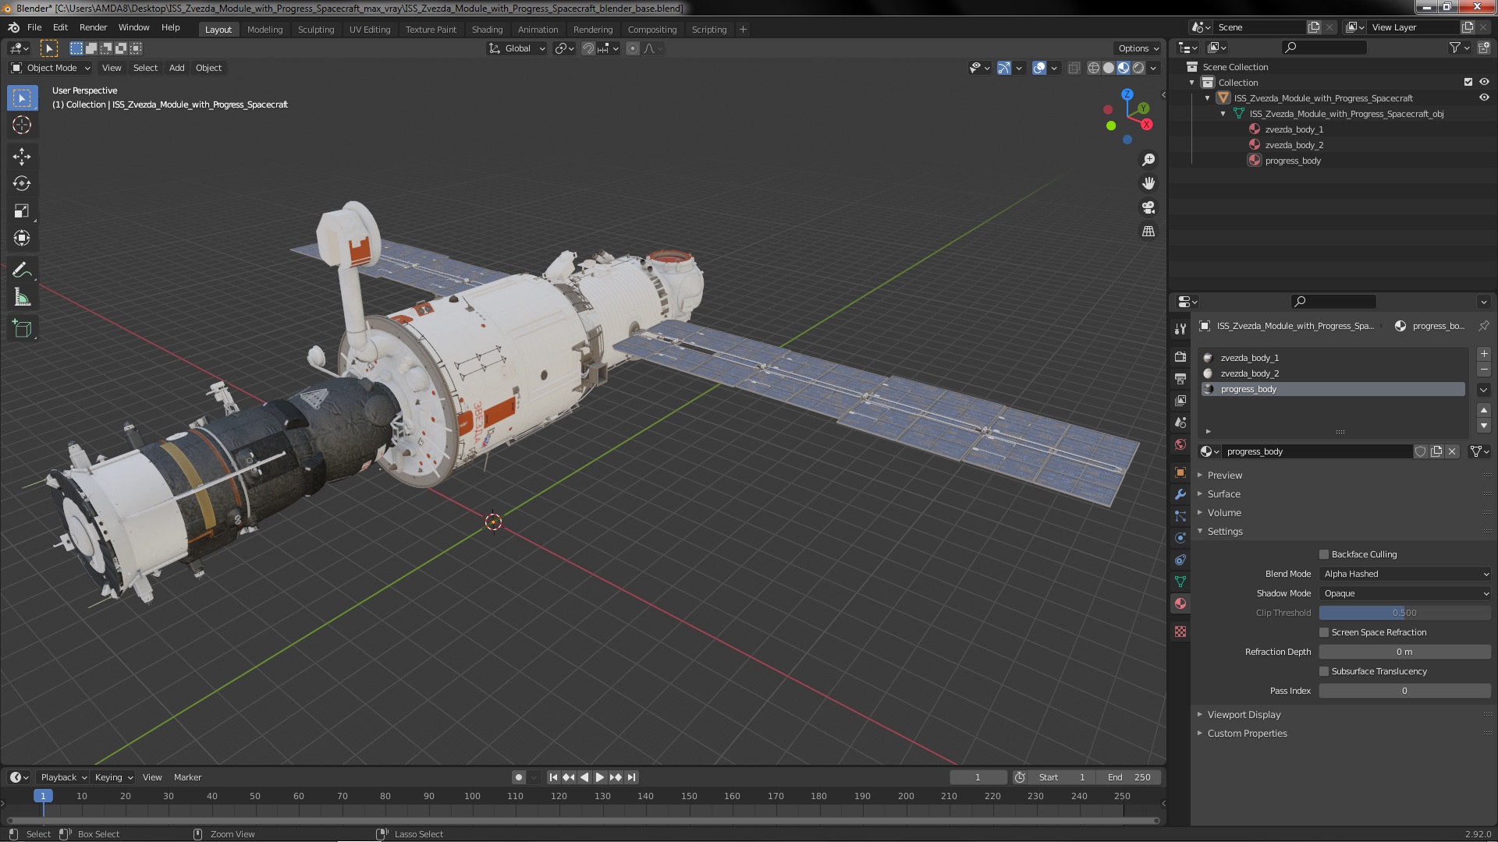Open the Render menu
1498x842 pixels.
click(x=93, y=27)
